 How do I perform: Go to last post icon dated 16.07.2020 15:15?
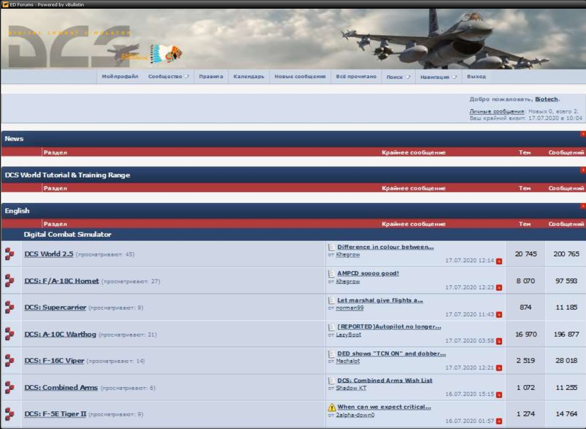point(499,395)
